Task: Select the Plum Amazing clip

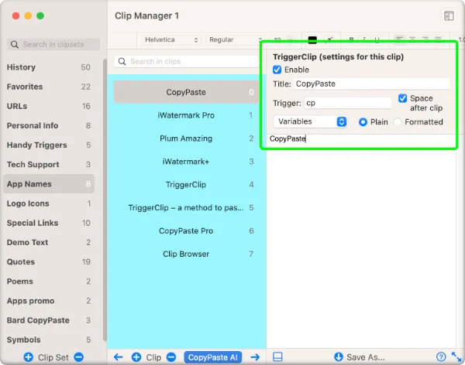Action: pos(186,138)
